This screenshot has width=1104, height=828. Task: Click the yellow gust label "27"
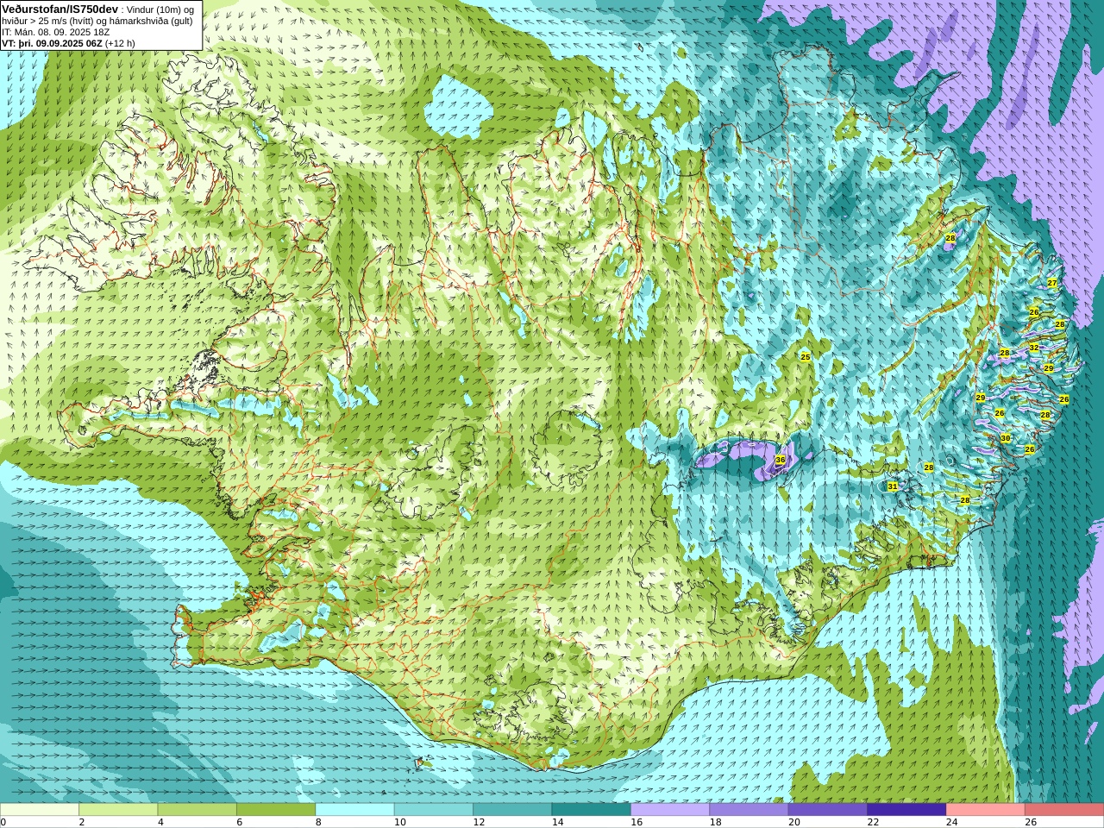(1052, 283)
